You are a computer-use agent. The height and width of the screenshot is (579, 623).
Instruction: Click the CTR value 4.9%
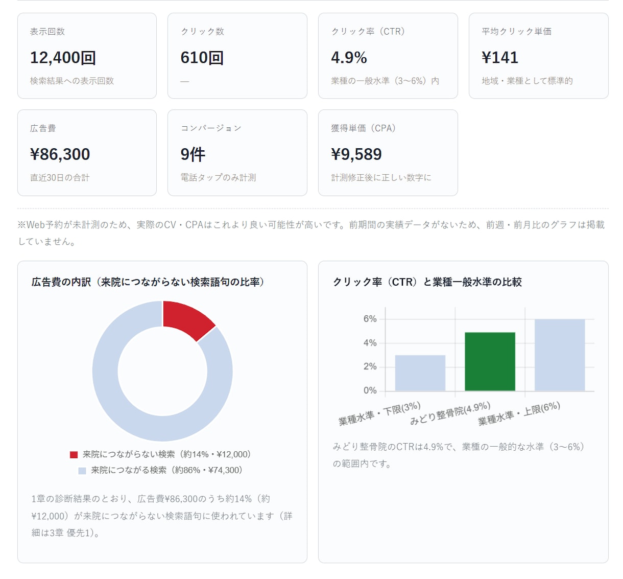pyautogui.click(x=349, y=58)
